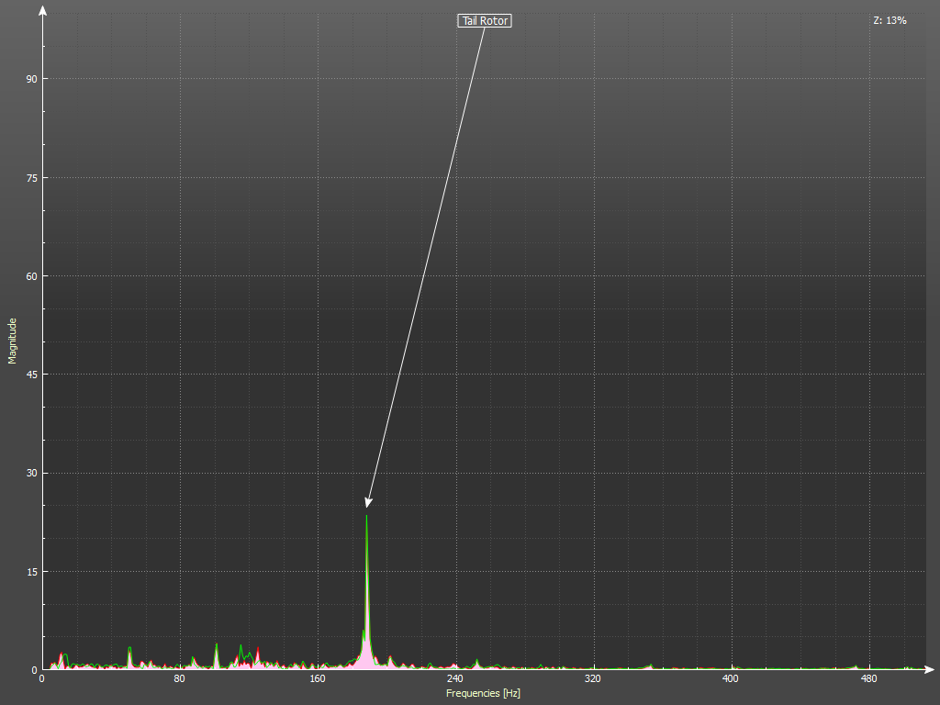Click the 320 tick label on the frequency axis
This screenshot has height=705, width=940.
tap(592, 679)
